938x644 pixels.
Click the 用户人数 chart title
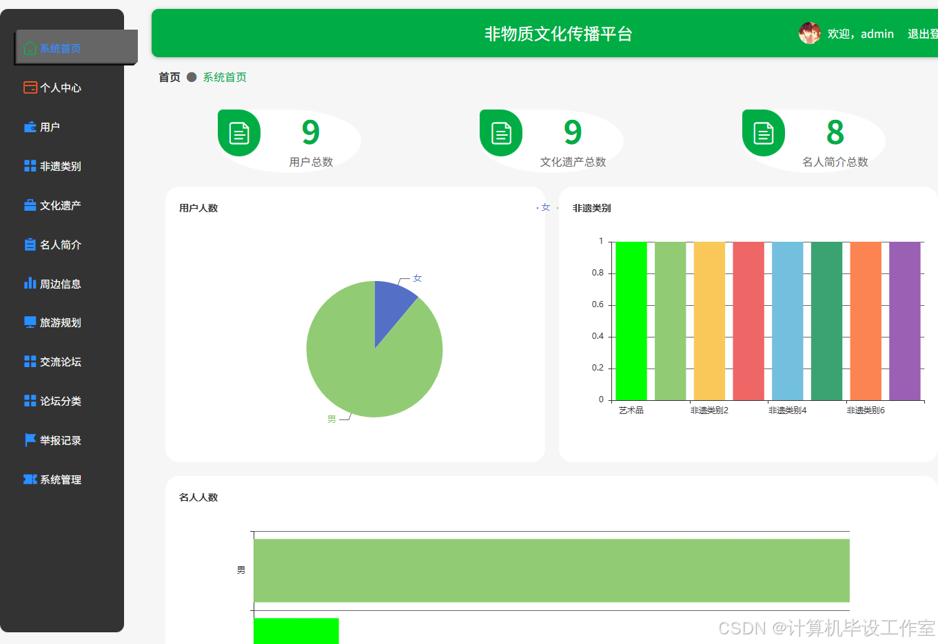(x=198, y=208)
